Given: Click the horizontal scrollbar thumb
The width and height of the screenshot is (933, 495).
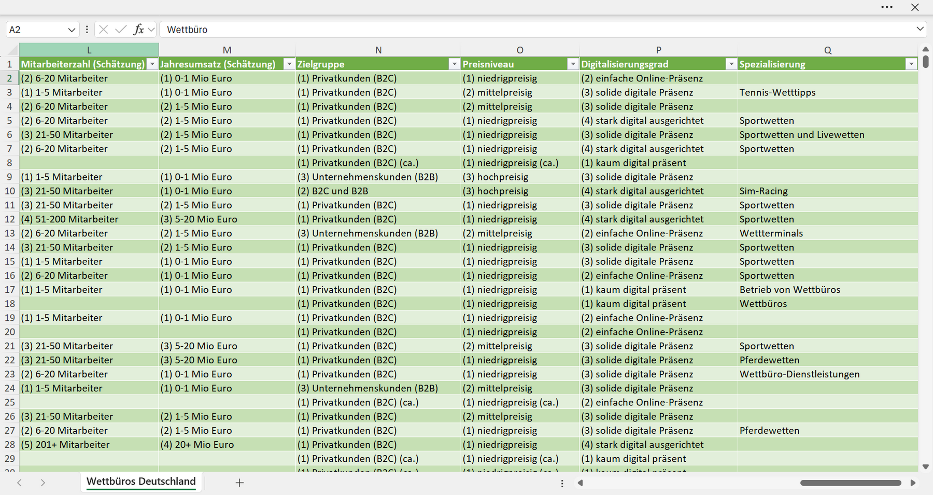Looking at the screenshot, I should (851, 483).
